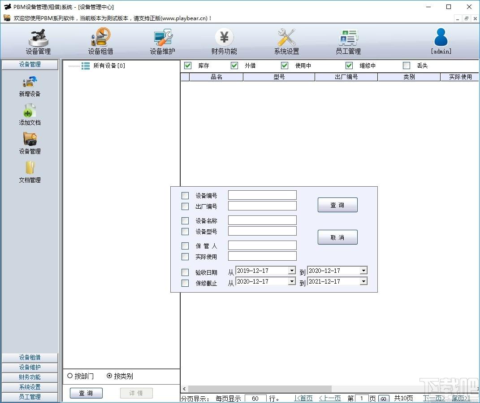This screenshot has width=480, height=403.
Task: Open the 文档管理 folder icon
Action: pyautogui.click(x=30, y=168)
